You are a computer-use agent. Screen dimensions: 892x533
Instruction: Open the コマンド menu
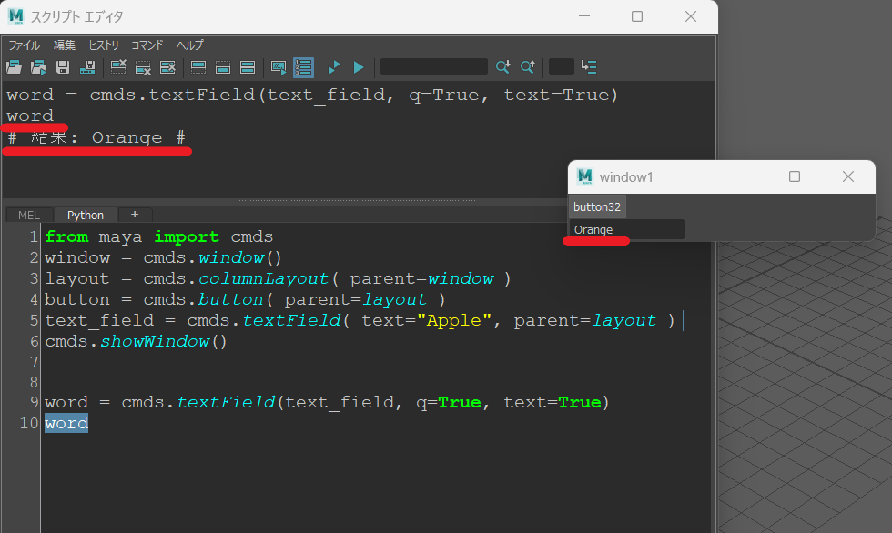pos(147,45)
